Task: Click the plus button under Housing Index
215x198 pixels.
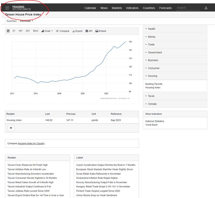Action: 11,128
